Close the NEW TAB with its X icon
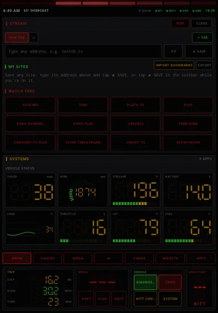Viewport: 218px width, 313px height. click(x=33, y=37)
